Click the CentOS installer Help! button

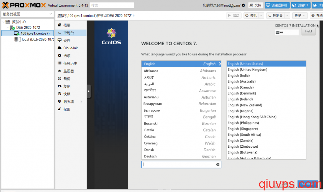308,32
